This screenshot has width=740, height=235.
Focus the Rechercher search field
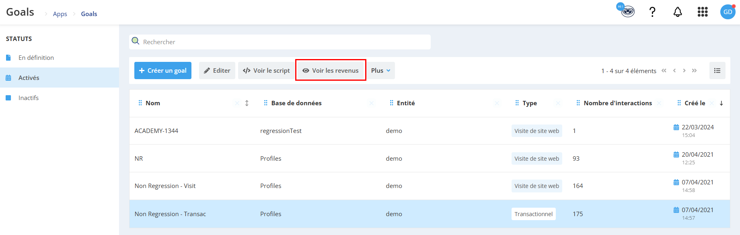280,42
